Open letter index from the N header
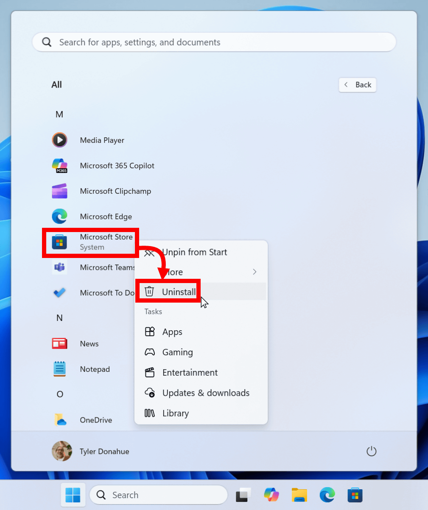The height and width of the screenshot is (510, 428). pyautogui.click(x=59, y=318)
